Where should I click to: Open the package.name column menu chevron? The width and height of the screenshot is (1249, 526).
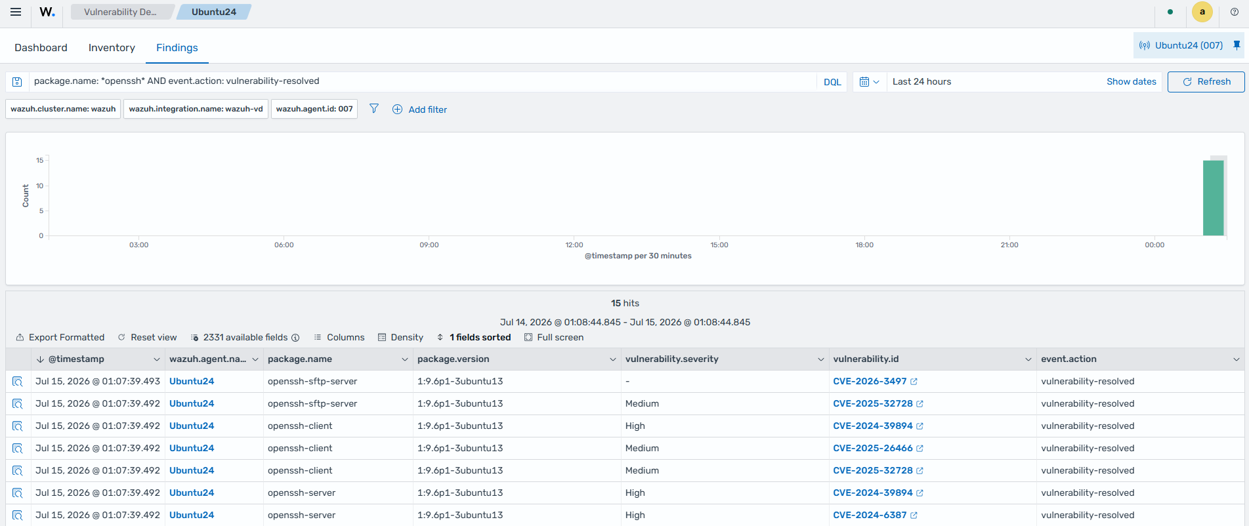[405, 359]
